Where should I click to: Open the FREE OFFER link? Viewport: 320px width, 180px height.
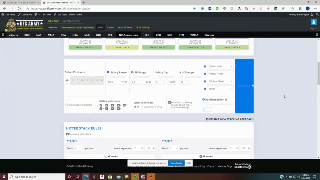tap(142, 27)
